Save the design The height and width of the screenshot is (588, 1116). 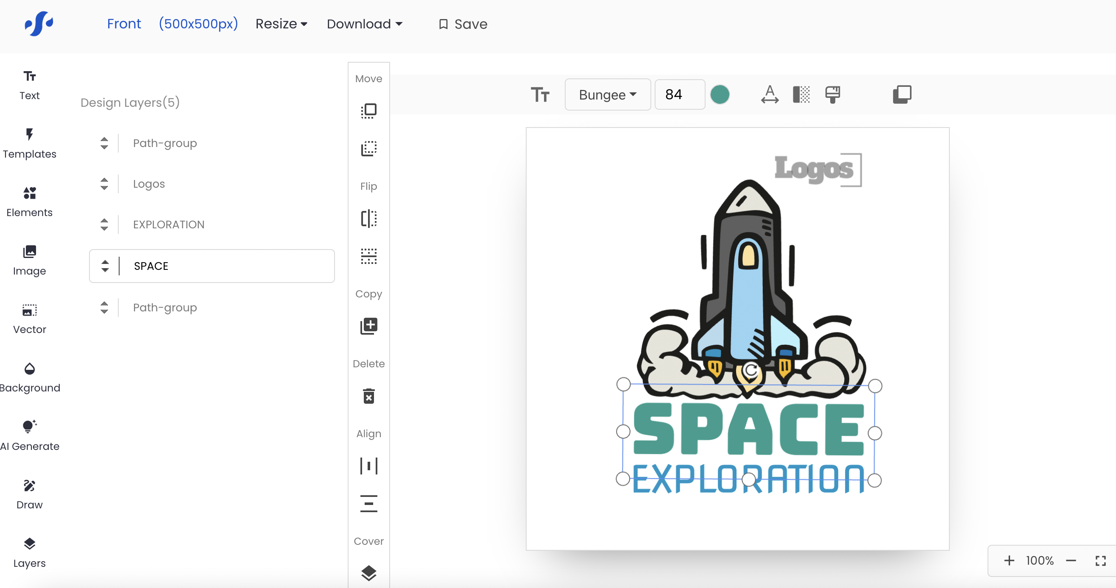tap(463, 24)
